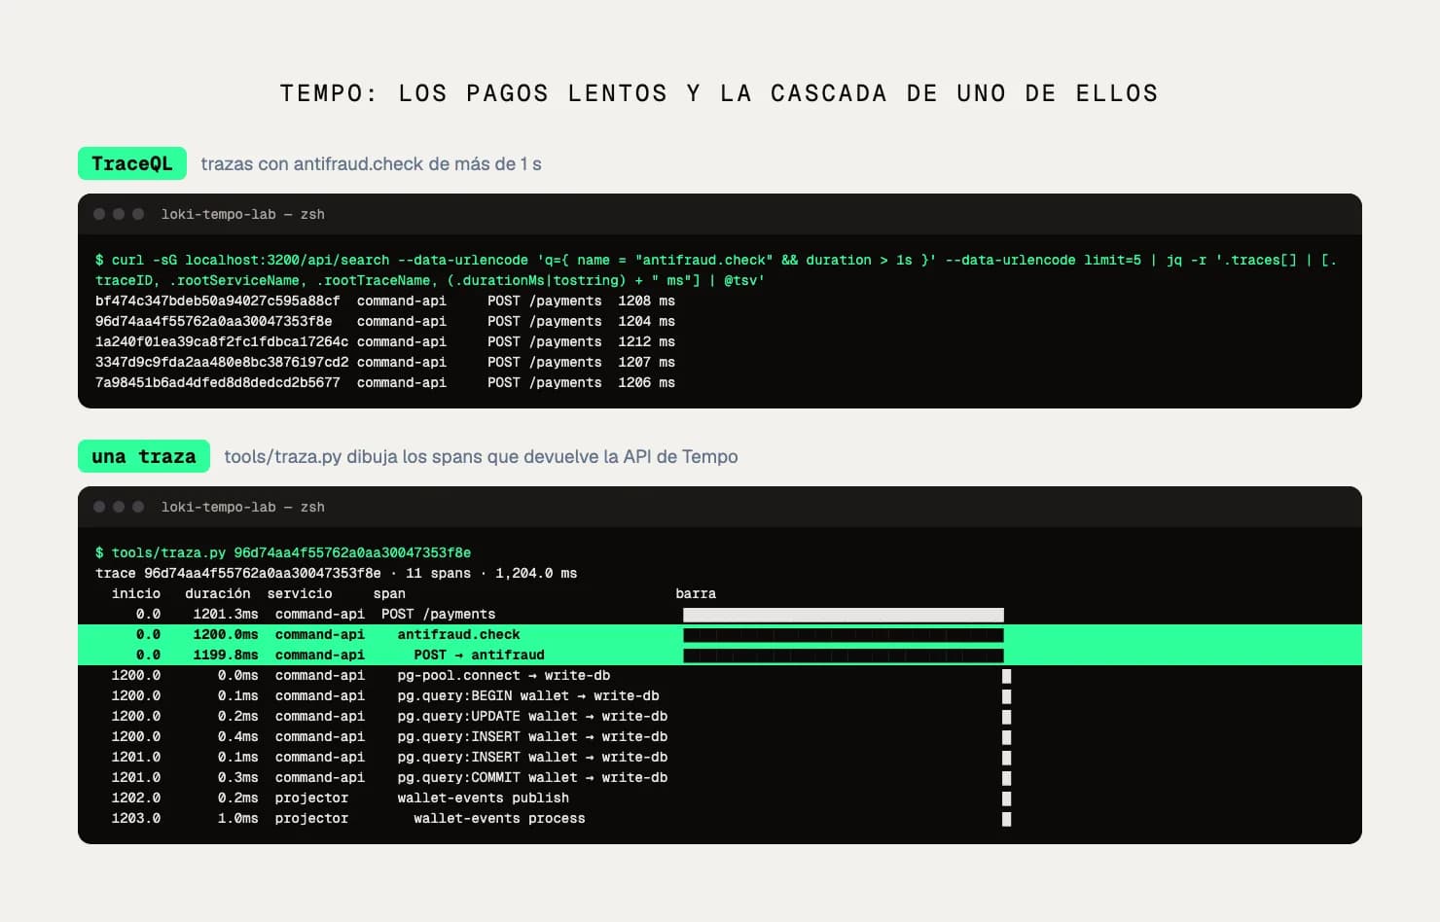Click the dark bar of antifraud.check span
This screenshot has height=922, width=1440.
(x=844, y=635)
